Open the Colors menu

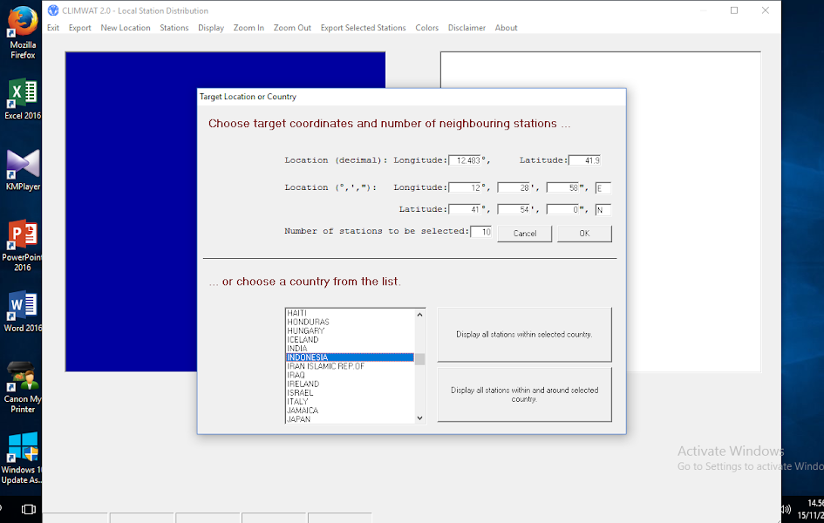tap(426, 27)
